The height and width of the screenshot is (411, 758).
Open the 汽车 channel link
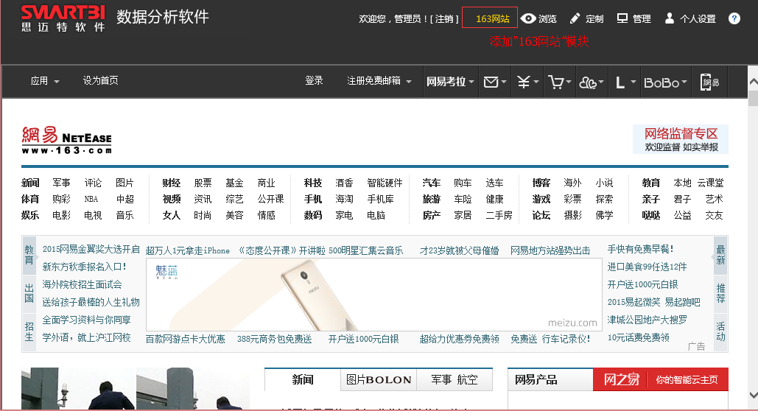click(431, 183)
